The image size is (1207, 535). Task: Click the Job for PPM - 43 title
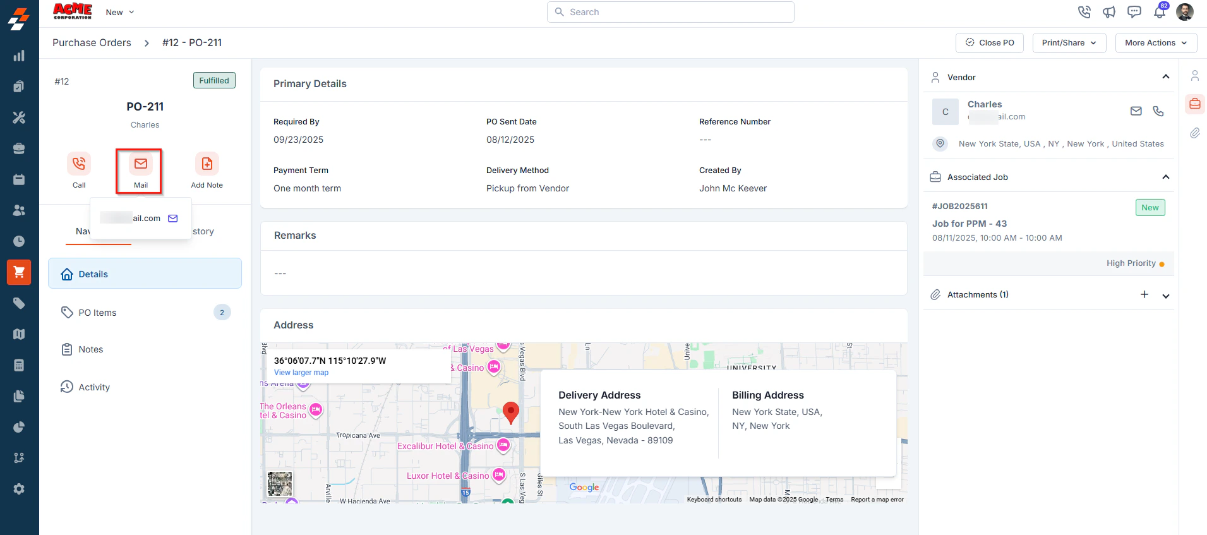(970, 224)
